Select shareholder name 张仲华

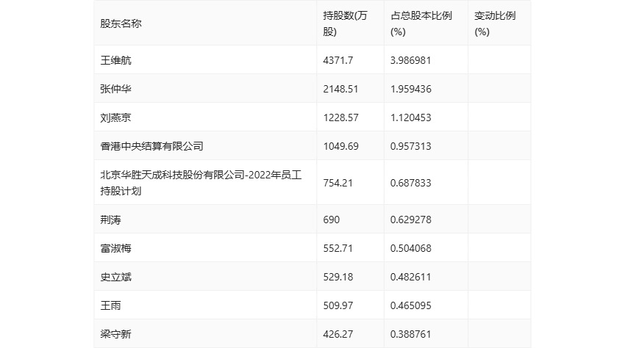point(115,89)
